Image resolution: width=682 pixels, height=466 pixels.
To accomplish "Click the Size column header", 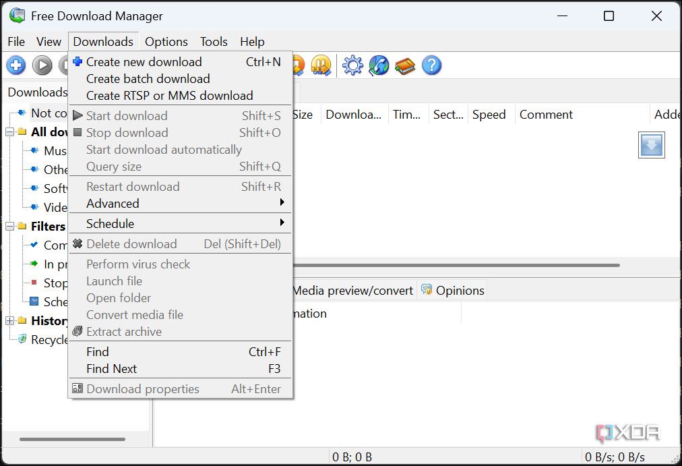I will tap(306, 115).
